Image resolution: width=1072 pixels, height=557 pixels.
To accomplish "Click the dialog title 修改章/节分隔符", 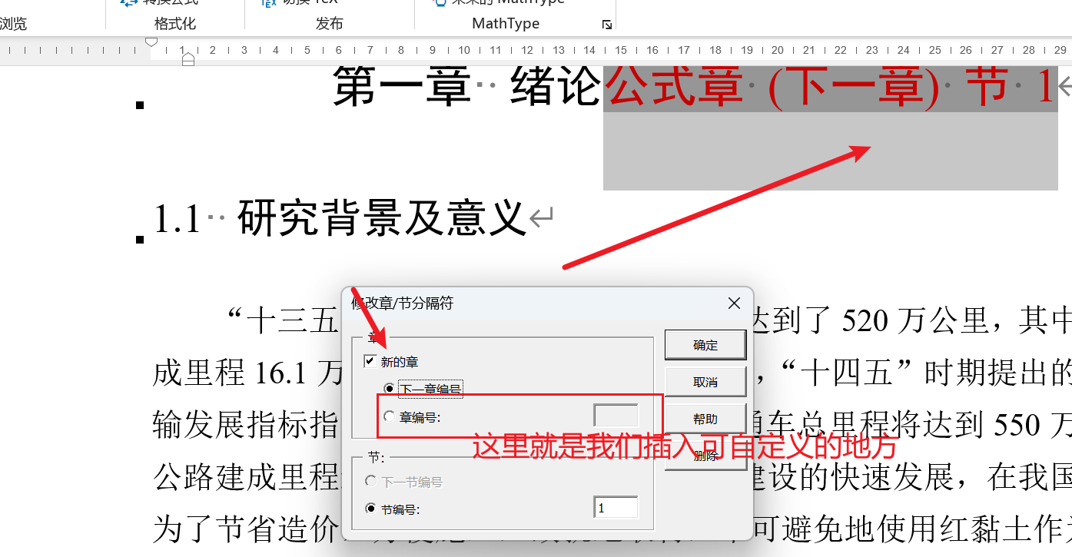I will click(403, 303).
